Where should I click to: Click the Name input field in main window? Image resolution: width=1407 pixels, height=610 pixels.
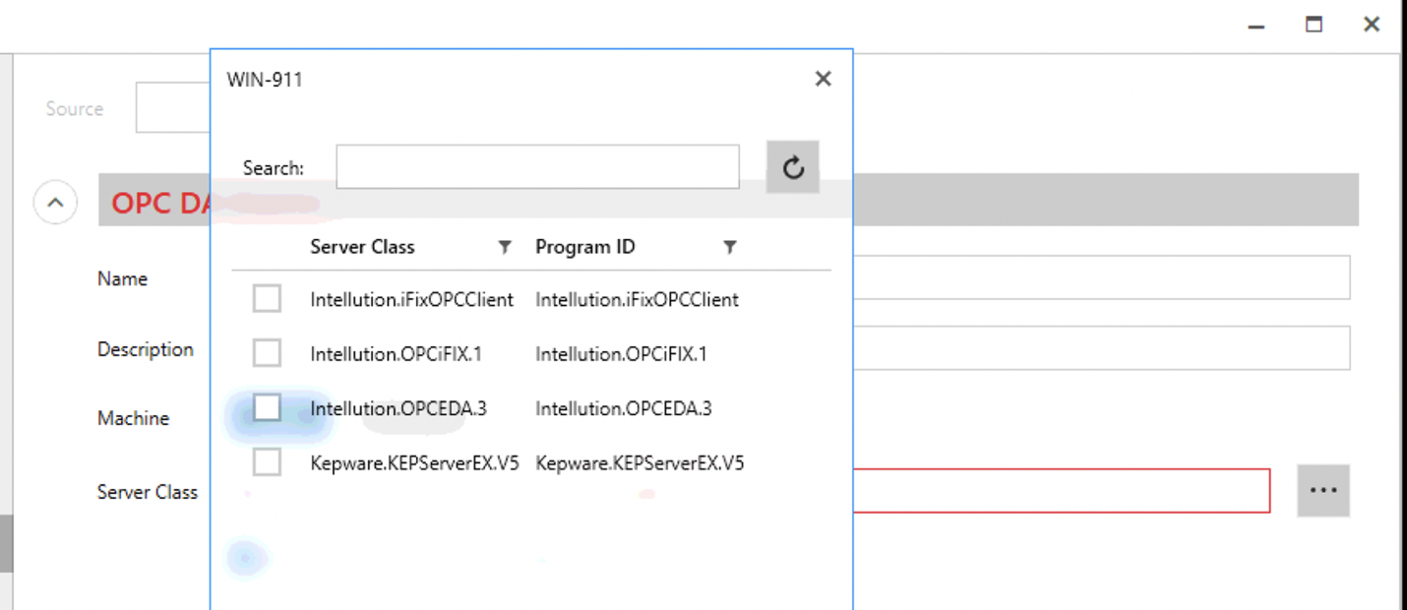[1101, 277]
